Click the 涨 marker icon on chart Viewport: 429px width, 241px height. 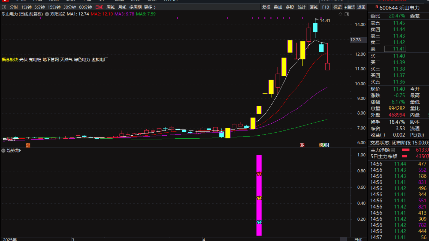pyautogui.click(x=302, y=145)
